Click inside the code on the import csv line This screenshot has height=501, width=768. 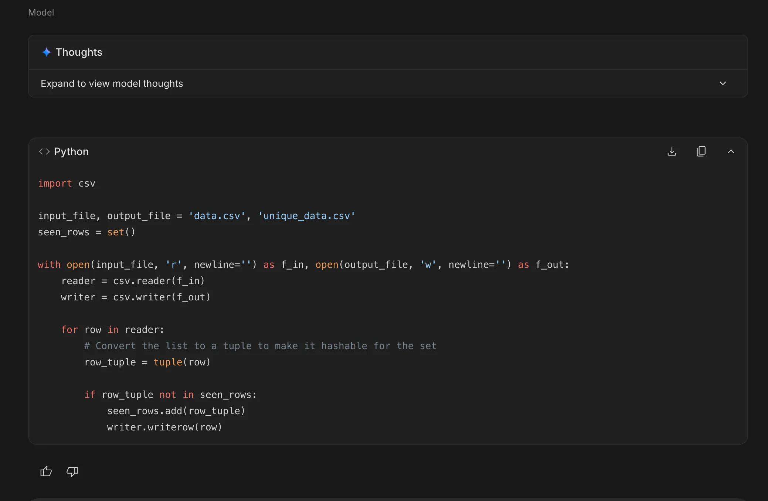pyautogui.click(x=67, y=183)
